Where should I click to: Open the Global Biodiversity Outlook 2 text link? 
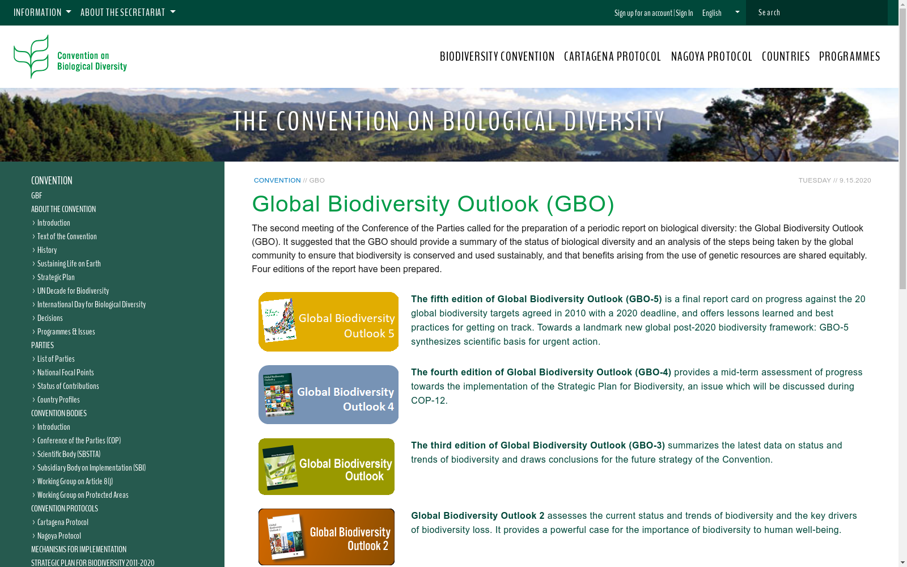tap(478, 515)
